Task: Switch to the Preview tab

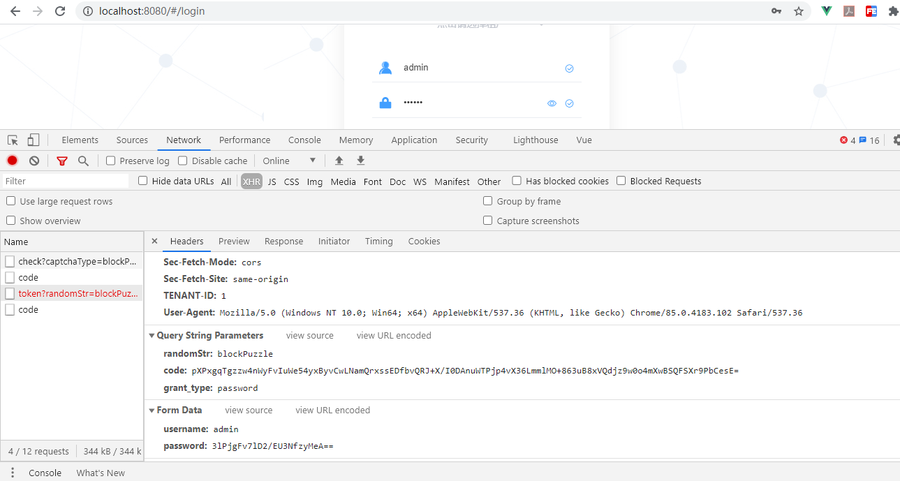Action: pos(233,241)
